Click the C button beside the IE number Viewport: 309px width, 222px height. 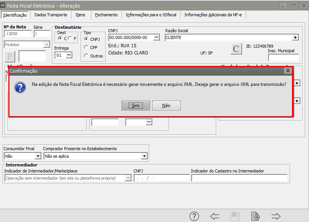(x=236, y=49)
